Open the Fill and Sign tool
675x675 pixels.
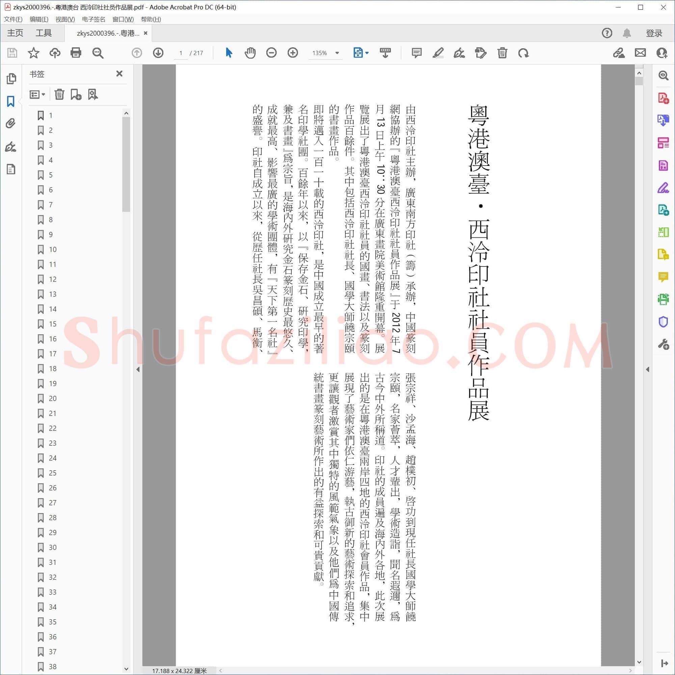pos(663,188)
